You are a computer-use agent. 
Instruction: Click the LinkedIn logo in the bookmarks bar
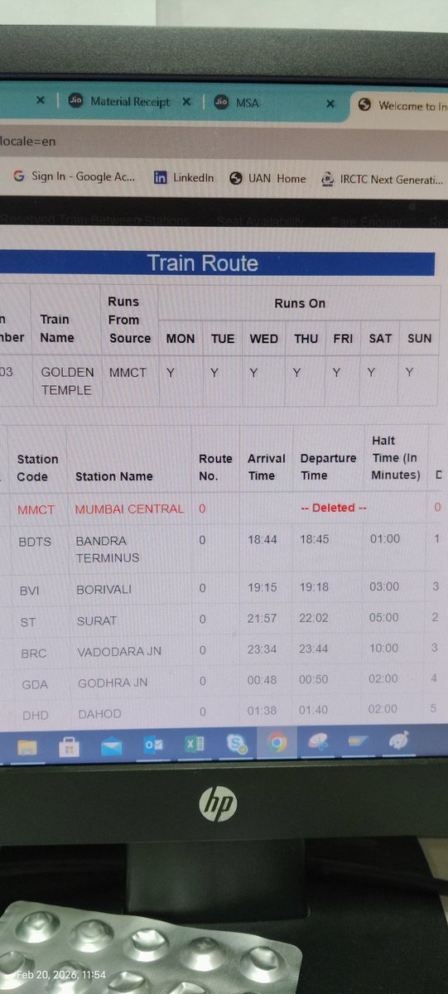point(160,178)
